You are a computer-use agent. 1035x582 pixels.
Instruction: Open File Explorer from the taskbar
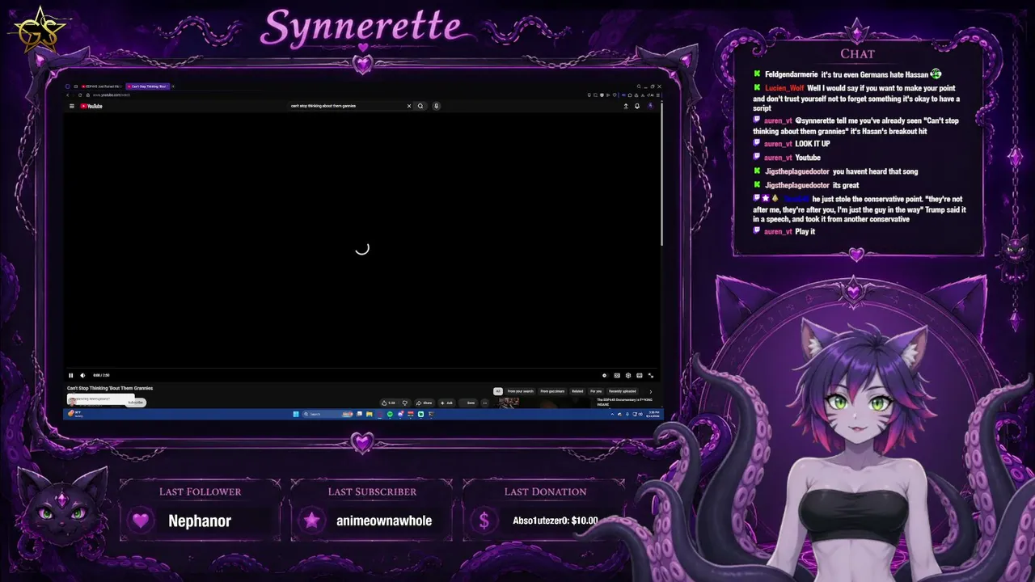369,414
